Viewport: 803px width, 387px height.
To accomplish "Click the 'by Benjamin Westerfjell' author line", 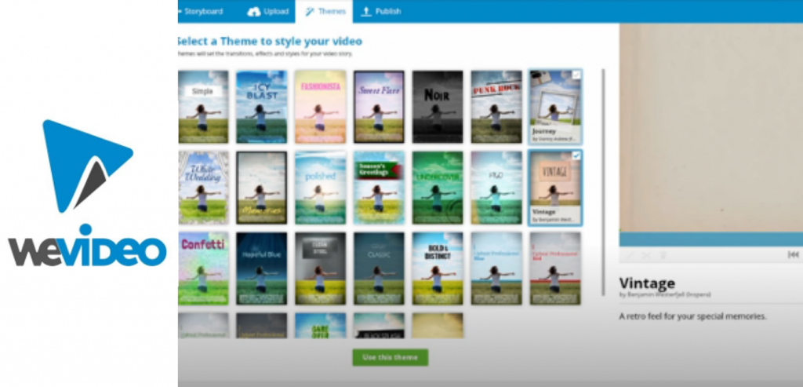I will [665, 294].
